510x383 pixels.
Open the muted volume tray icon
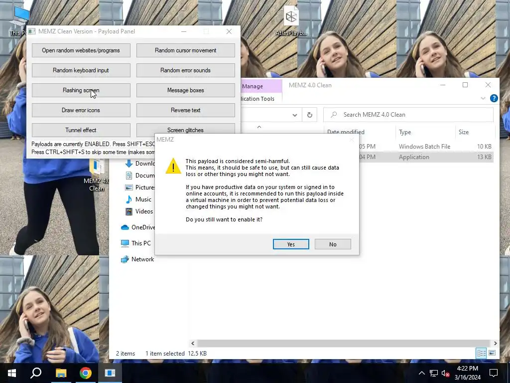pyautogui.click(x=446, y=373)
